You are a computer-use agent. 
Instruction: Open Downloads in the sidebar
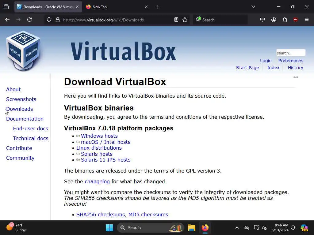tap(19, 109)
